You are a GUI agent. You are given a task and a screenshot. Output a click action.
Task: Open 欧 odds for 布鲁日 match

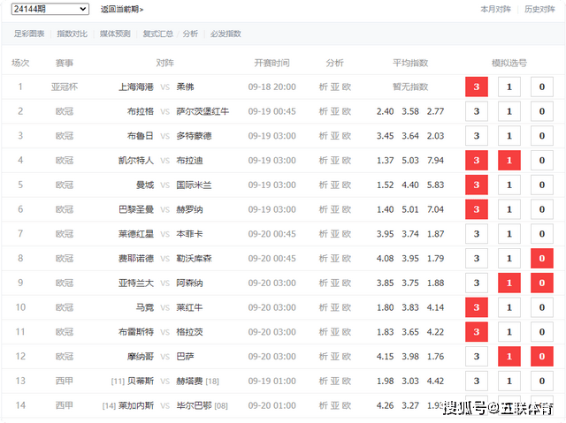pos(346,136)
